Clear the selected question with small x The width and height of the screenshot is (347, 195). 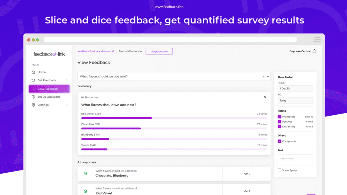click(x=264, y=77)
